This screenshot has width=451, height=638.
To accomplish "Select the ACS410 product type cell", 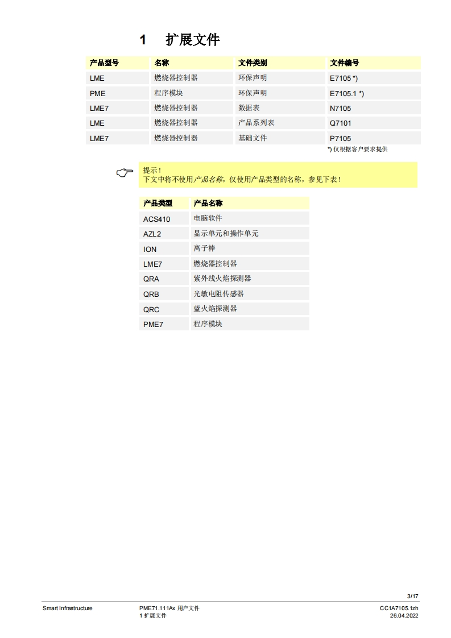I will click(x=156, y=219).
